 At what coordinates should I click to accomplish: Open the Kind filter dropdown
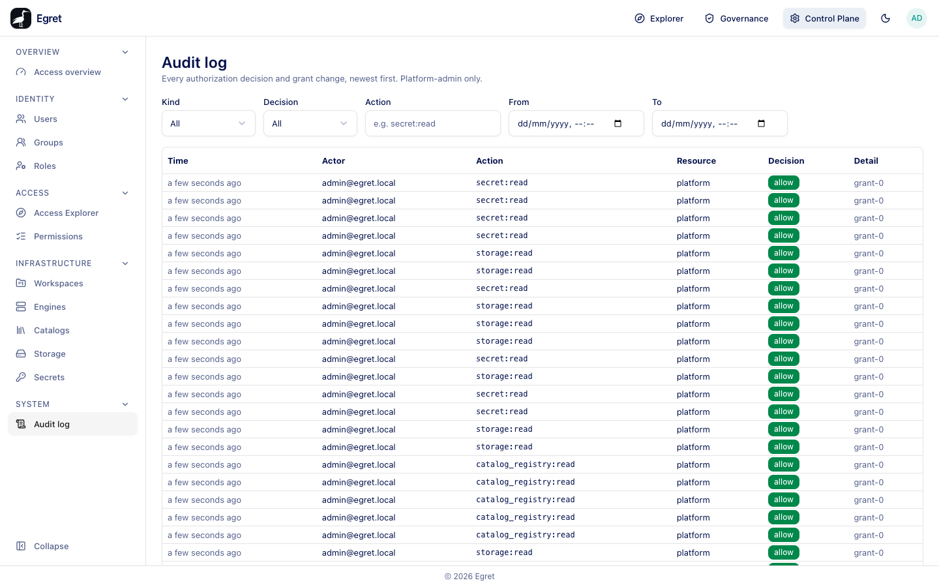(209, 123)
